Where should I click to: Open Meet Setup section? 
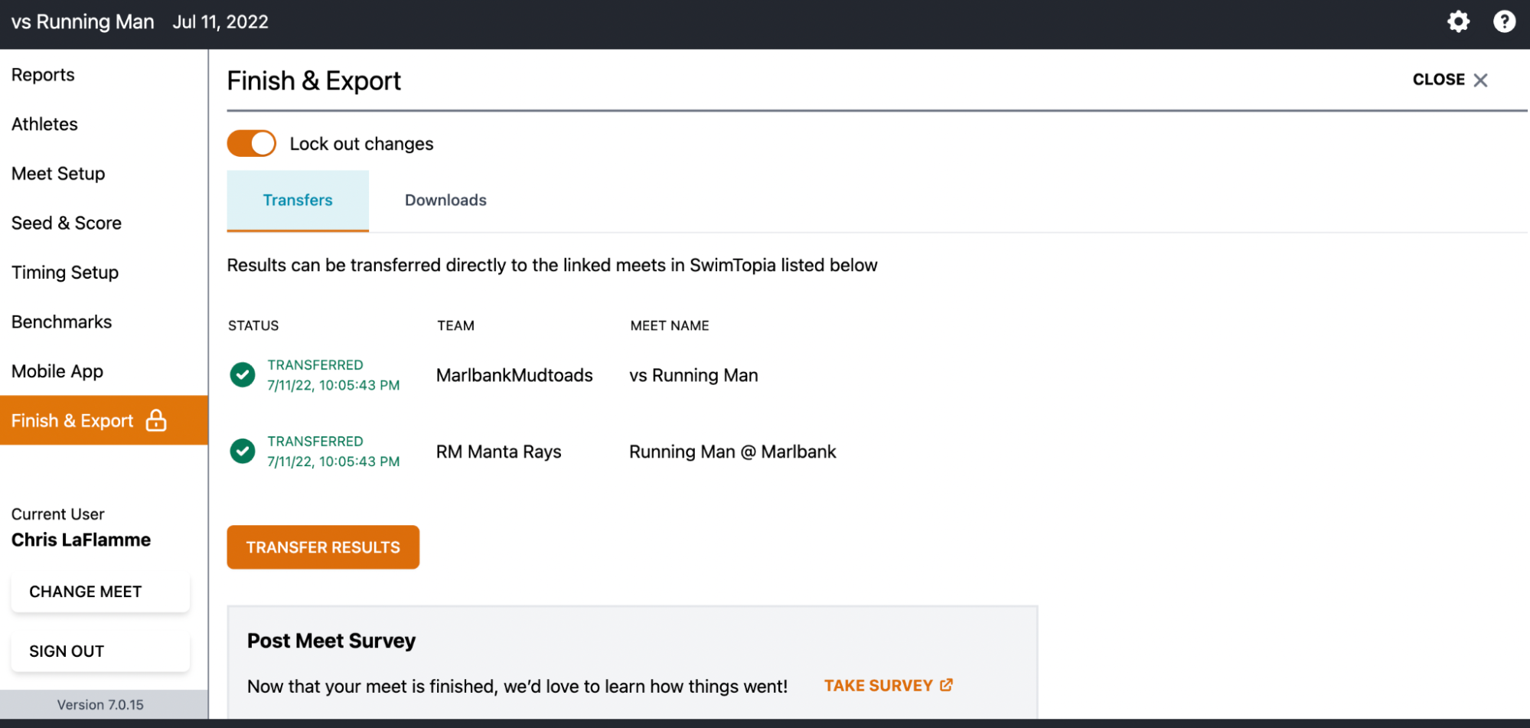pos(58,174)
